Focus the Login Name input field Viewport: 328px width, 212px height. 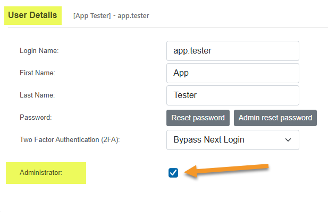pyautogui.click(x=233, y=51)
